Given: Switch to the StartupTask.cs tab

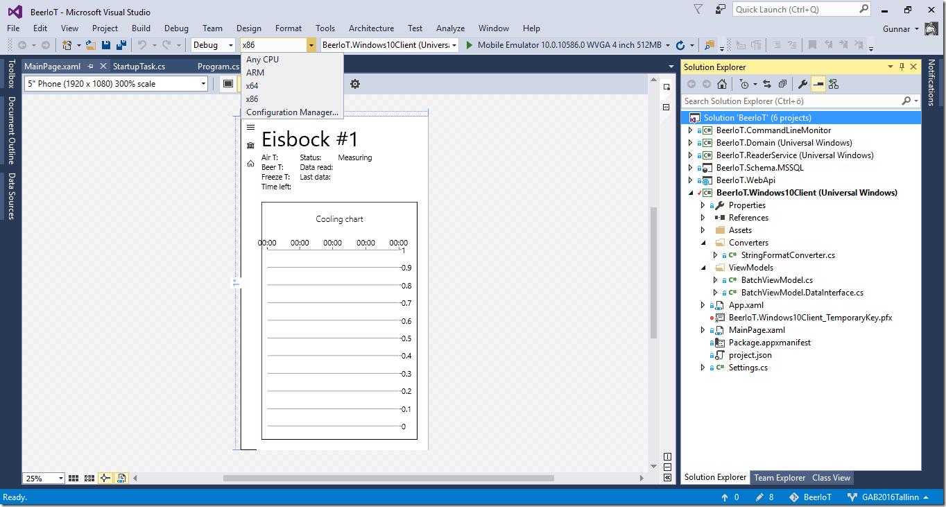Looking at the screenshot, I should (x=139, y=67).
